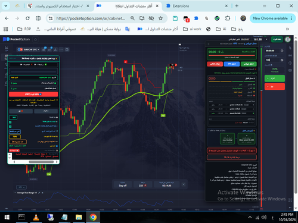Viewport: 298px width, 223px height.
Task: Toggle the second green checkbox in left panel
Action: 10,127
